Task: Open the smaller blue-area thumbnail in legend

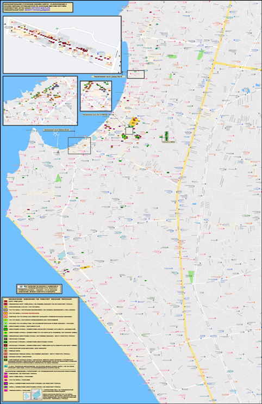Action: pyautogui.click(x=27, y=396)
